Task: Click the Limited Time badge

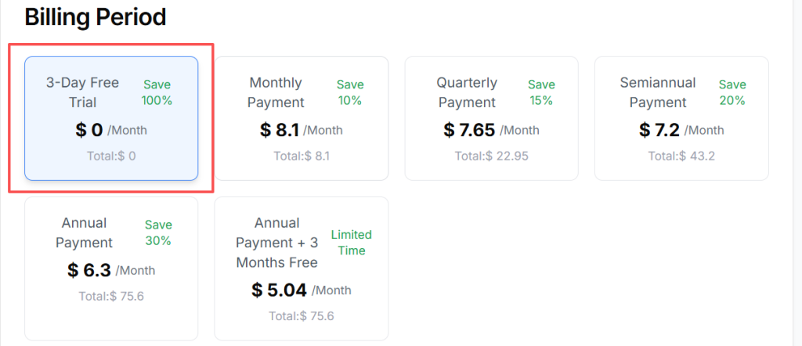Action: pyautogui.click(x=352, y=243)
